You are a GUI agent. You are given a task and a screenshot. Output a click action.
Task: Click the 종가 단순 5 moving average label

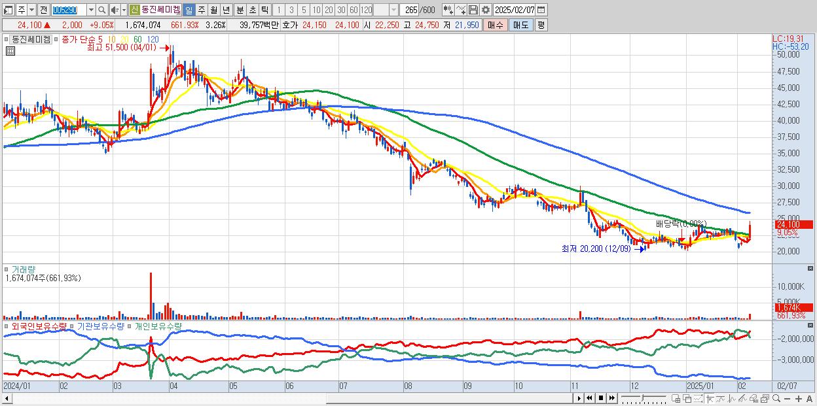[x=82, y=39]
